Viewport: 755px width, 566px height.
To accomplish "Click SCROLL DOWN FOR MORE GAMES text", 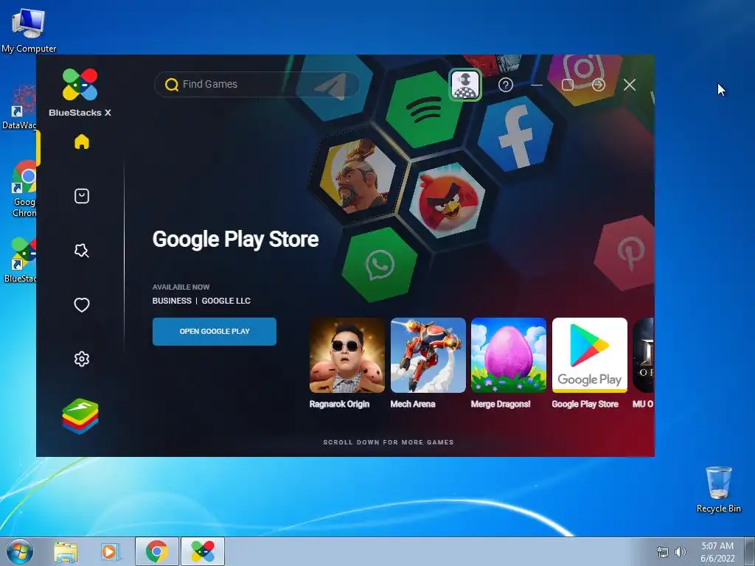I will (389, 442).
